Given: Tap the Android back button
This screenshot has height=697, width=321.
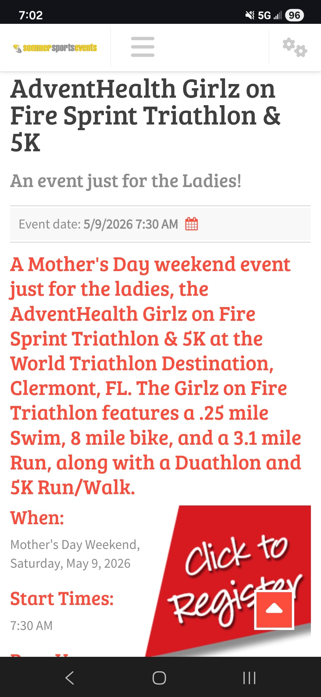Looking at the screenshot, I should click(70, 678).
